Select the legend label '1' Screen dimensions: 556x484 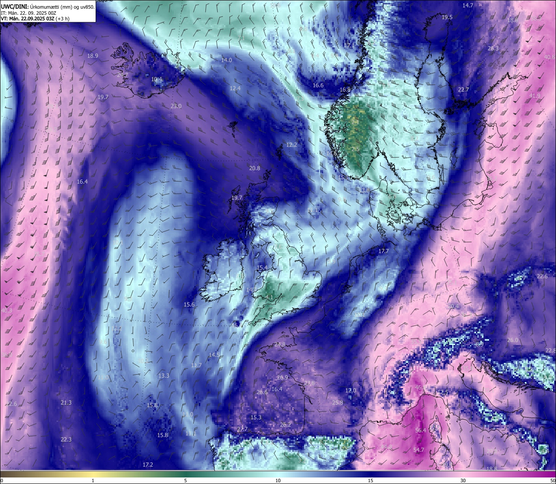[x=93, y=481]
